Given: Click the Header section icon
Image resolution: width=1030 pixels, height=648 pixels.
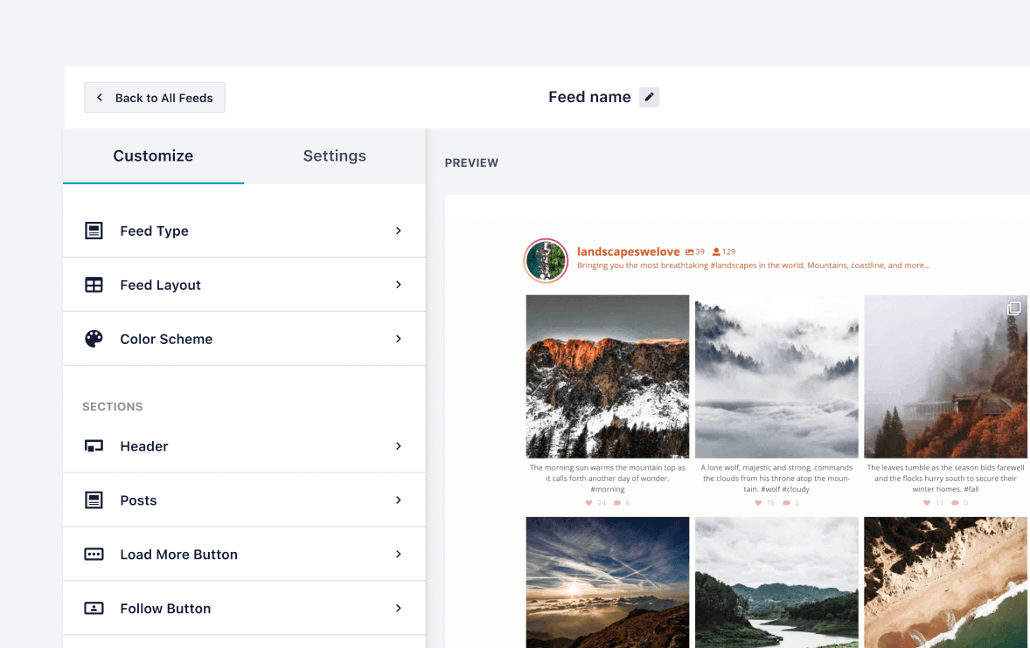Looking at the screenshot, I should [x=94, y=446].
